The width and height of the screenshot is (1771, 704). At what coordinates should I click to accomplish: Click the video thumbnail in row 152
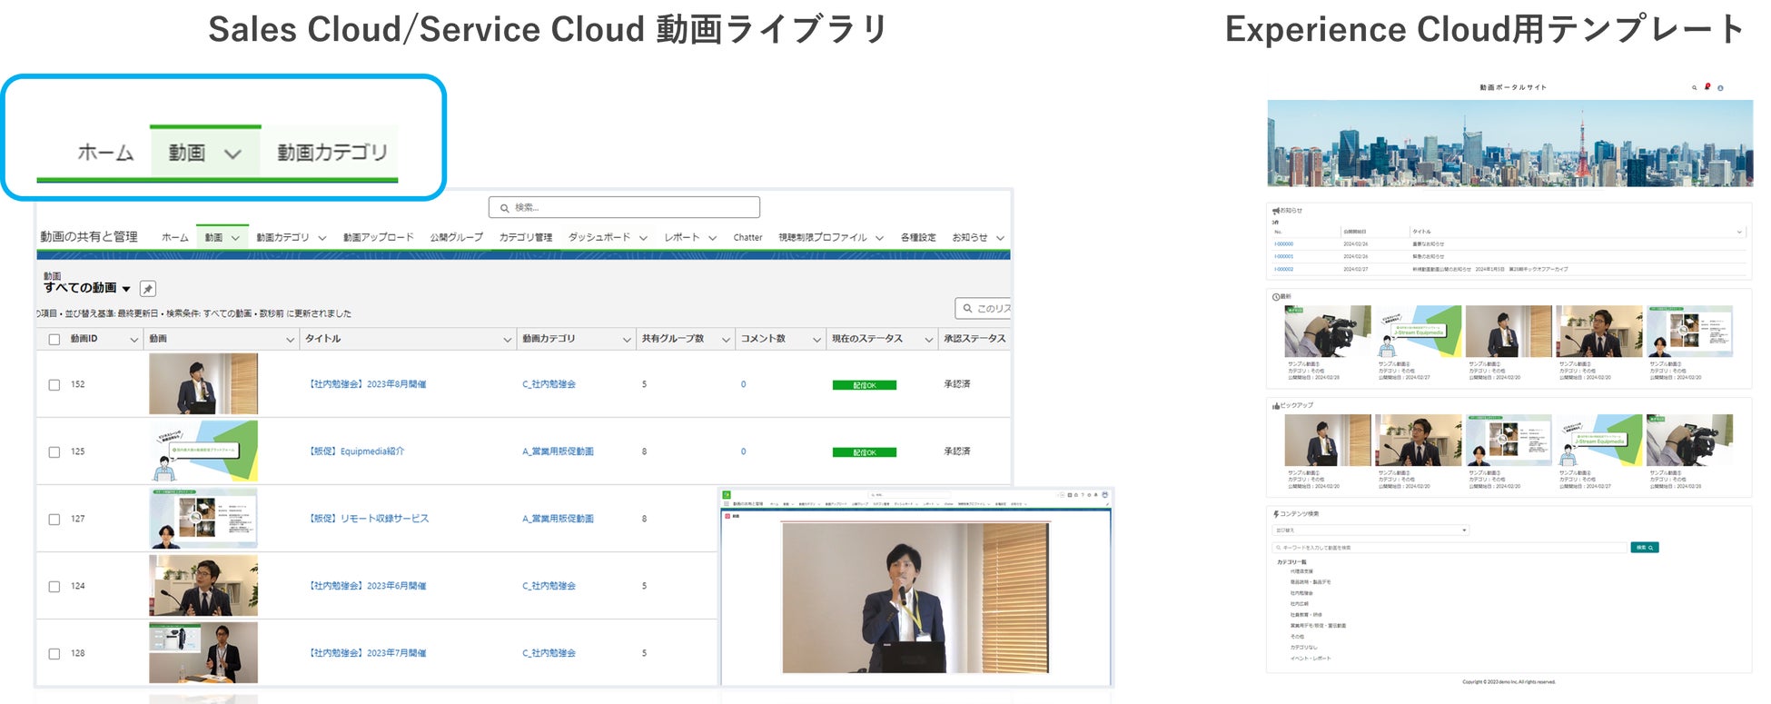203,384
